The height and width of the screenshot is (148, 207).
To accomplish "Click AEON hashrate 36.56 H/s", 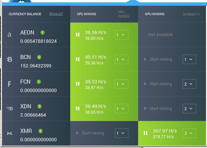I will pos(96,32).
